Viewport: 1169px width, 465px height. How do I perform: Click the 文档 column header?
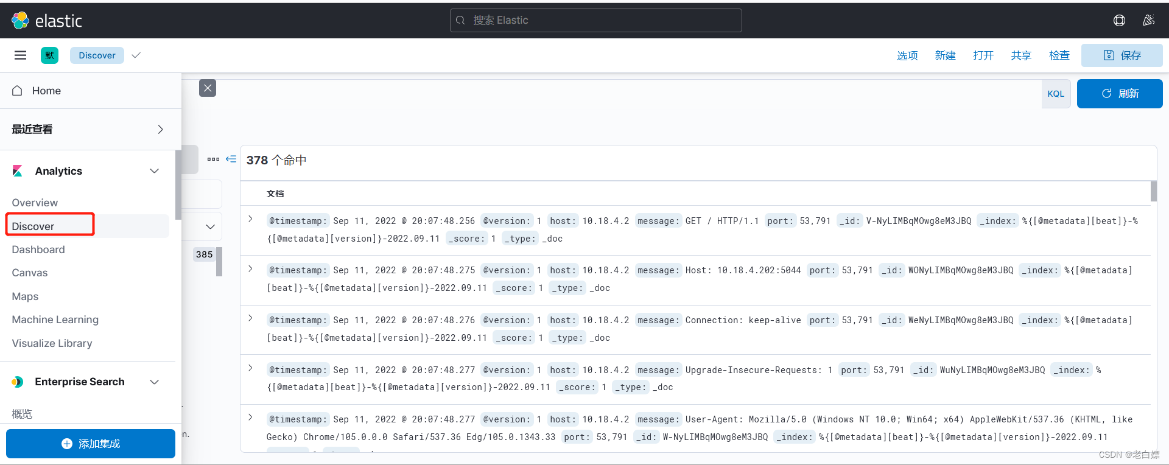click(x=275, y=194)
